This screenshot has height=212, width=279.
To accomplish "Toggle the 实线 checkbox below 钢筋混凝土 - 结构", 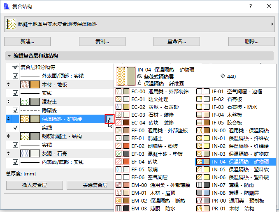I will click(16, 145).
